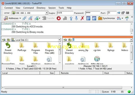Expand the Addresses dropdown arrow
This screenshot has height=95, width=135.
20,18
